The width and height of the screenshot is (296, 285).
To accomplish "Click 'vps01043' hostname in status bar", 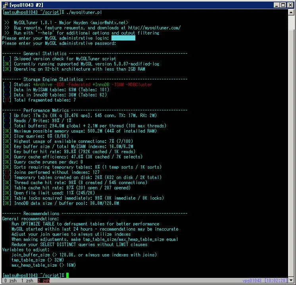I will [252, 281].
